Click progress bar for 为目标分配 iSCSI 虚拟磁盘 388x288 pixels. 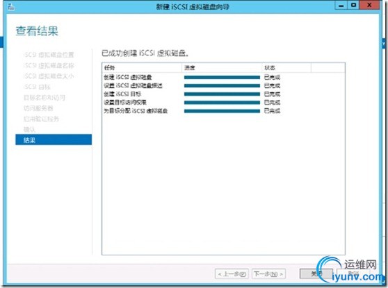[x=222, y=111]
